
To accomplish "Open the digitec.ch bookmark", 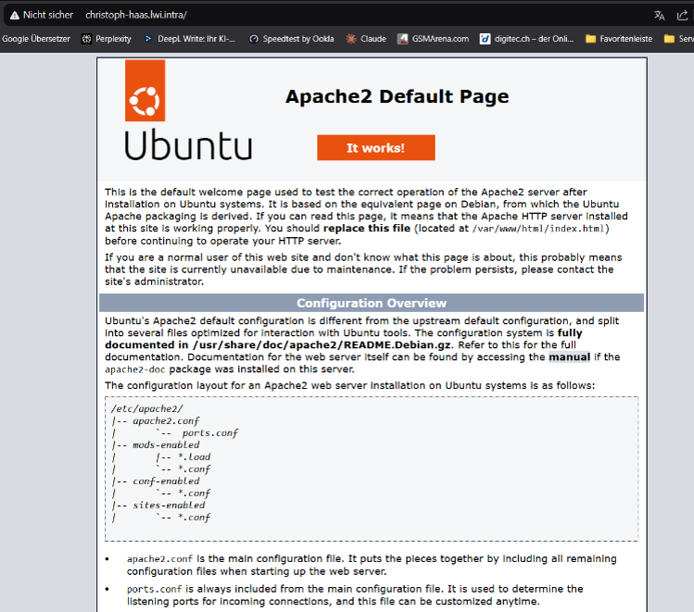I will coord(526,39).
